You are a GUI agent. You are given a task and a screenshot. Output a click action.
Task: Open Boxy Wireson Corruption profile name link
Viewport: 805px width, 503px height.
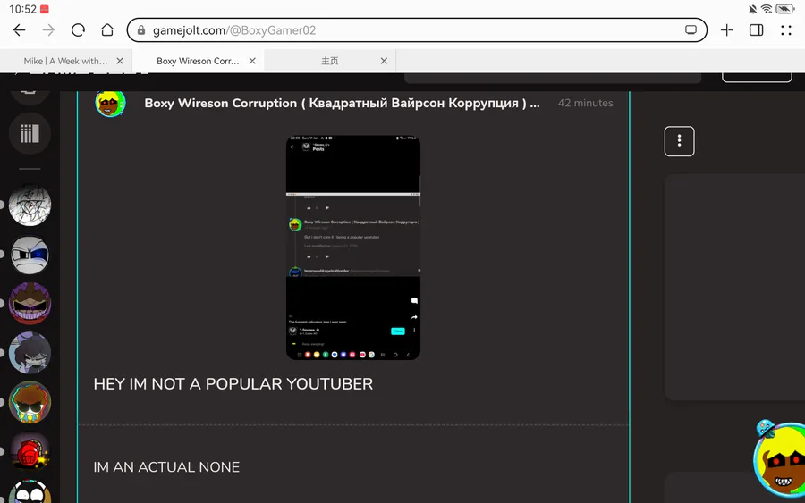342,103
